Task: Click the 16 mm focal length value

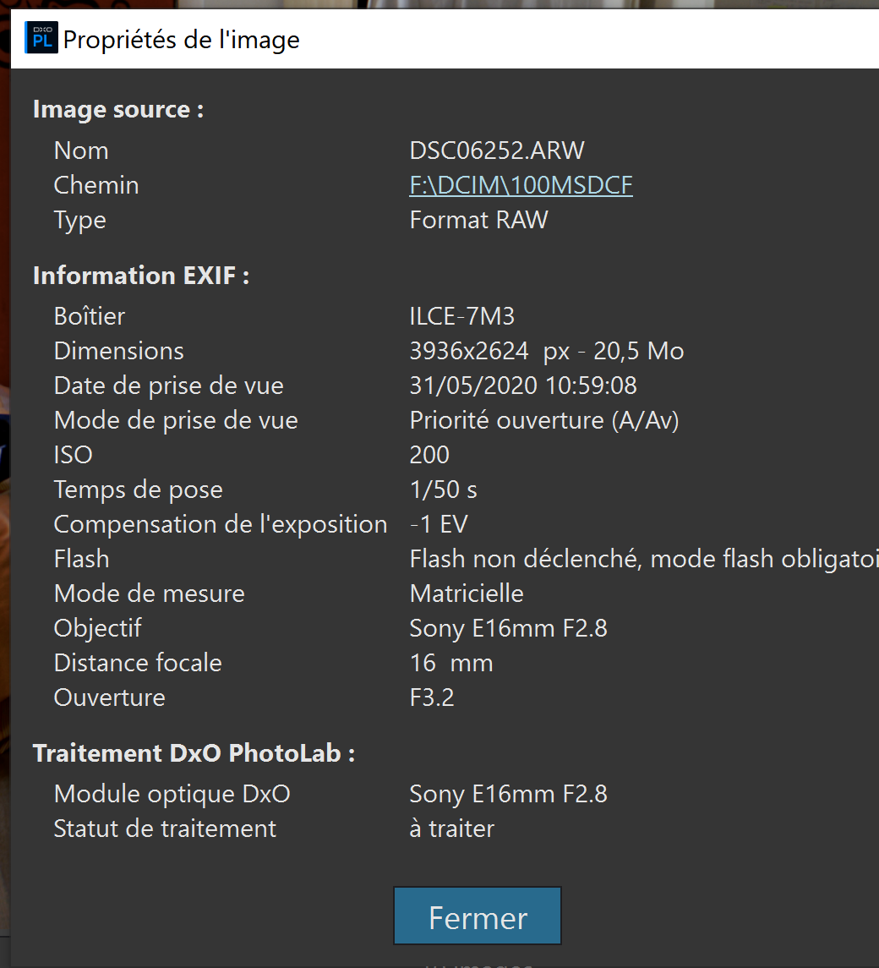Action: [x=450, y=663]
